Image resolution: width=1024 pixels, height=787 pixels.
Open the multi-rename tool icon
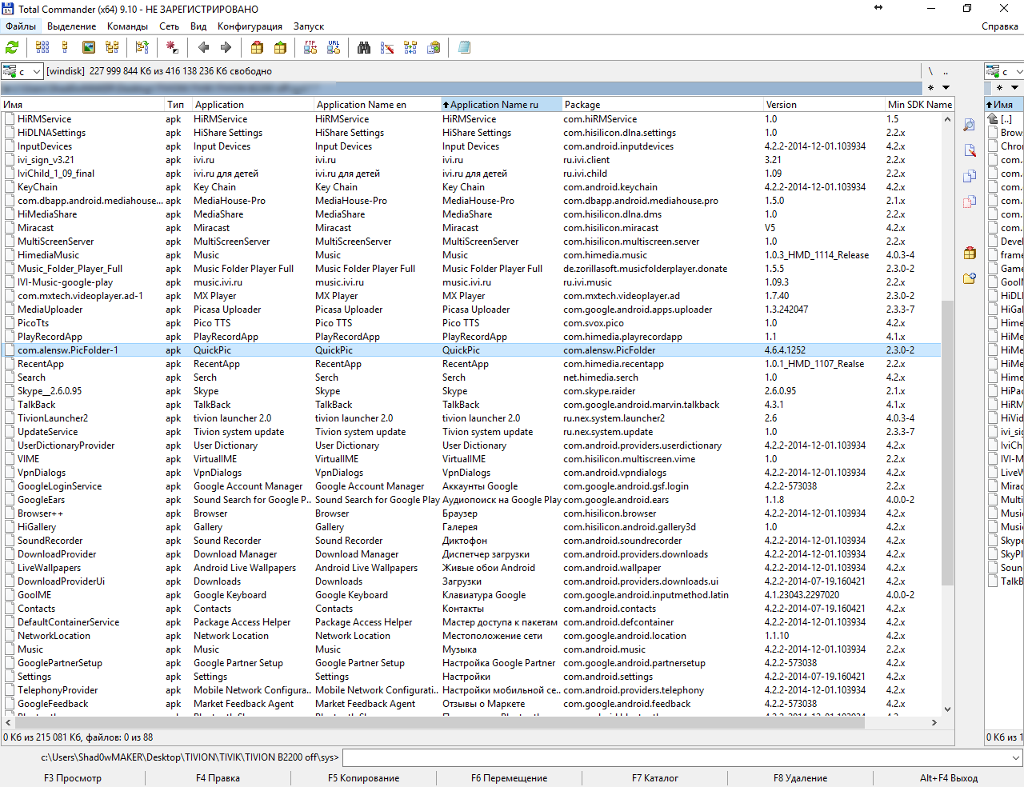coord(387,48)
